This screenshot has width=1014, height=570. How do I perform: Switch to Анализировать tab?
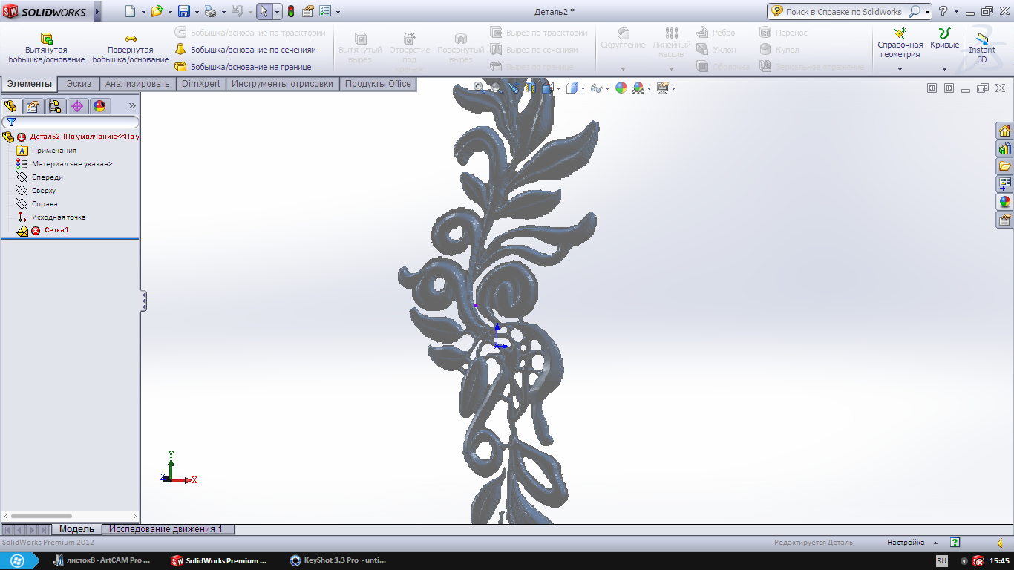[x=138, y=84]
